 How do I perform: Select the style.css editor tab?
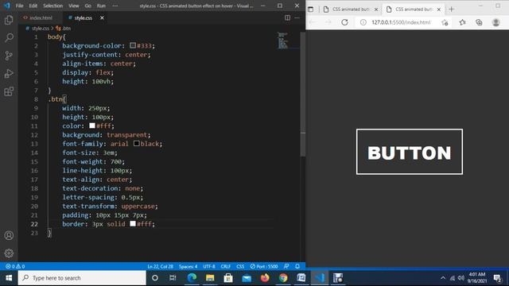point(83,17)
